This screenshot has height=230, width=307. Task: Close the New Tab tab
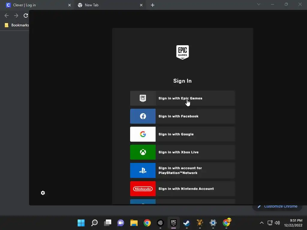[x=141, y=5]
